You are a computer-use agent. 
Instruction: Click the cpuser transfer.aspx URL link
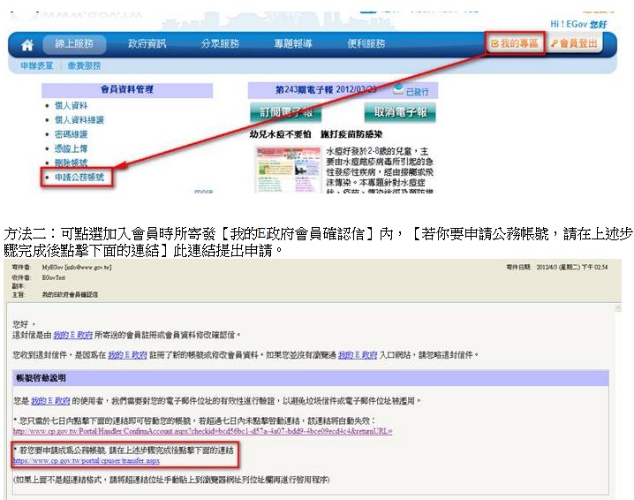pos(87,460)
